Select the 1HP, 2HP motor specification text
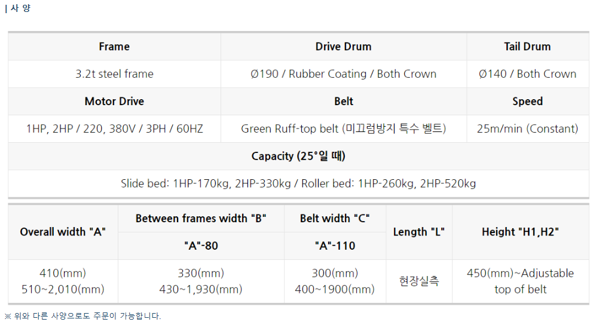Screen dimensions: 596x325 (114, 128)
